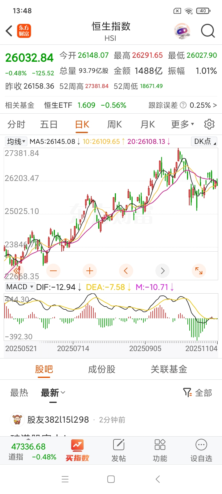Image resolution: width=222 pixels, height=494 pixels.
Task: Tap the low value 26027.90
Action: (x=202, y=55)
